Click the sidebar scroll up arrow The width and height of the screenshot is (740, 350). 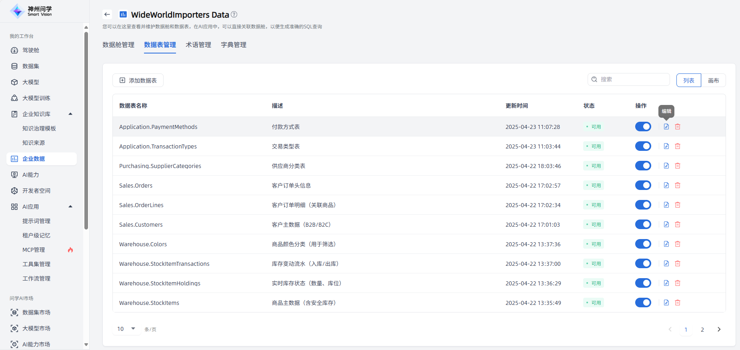86,27
